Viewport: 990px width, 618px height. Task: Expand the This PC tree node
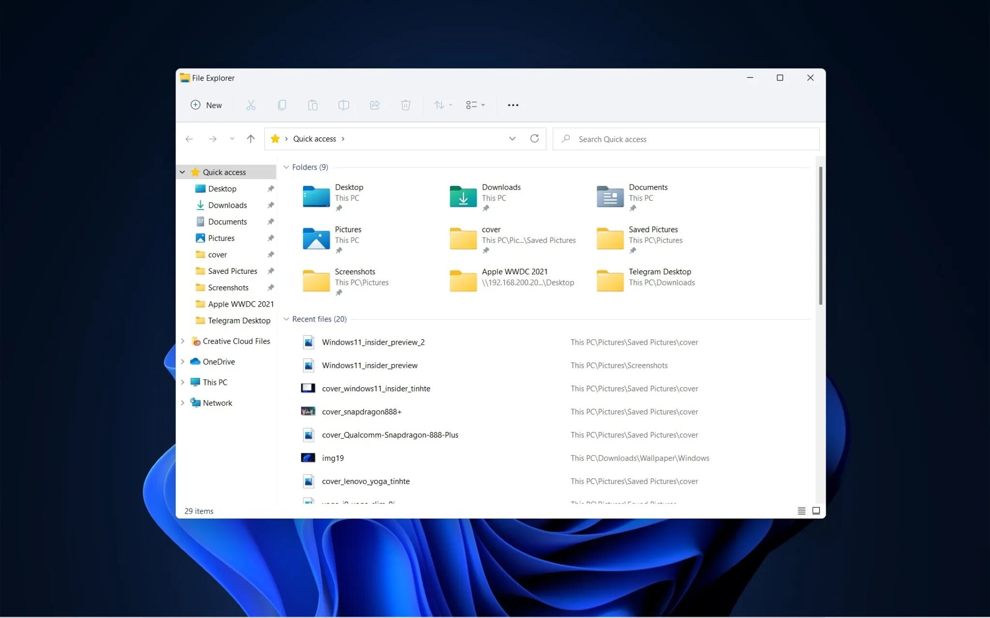(x=183, y=382)
